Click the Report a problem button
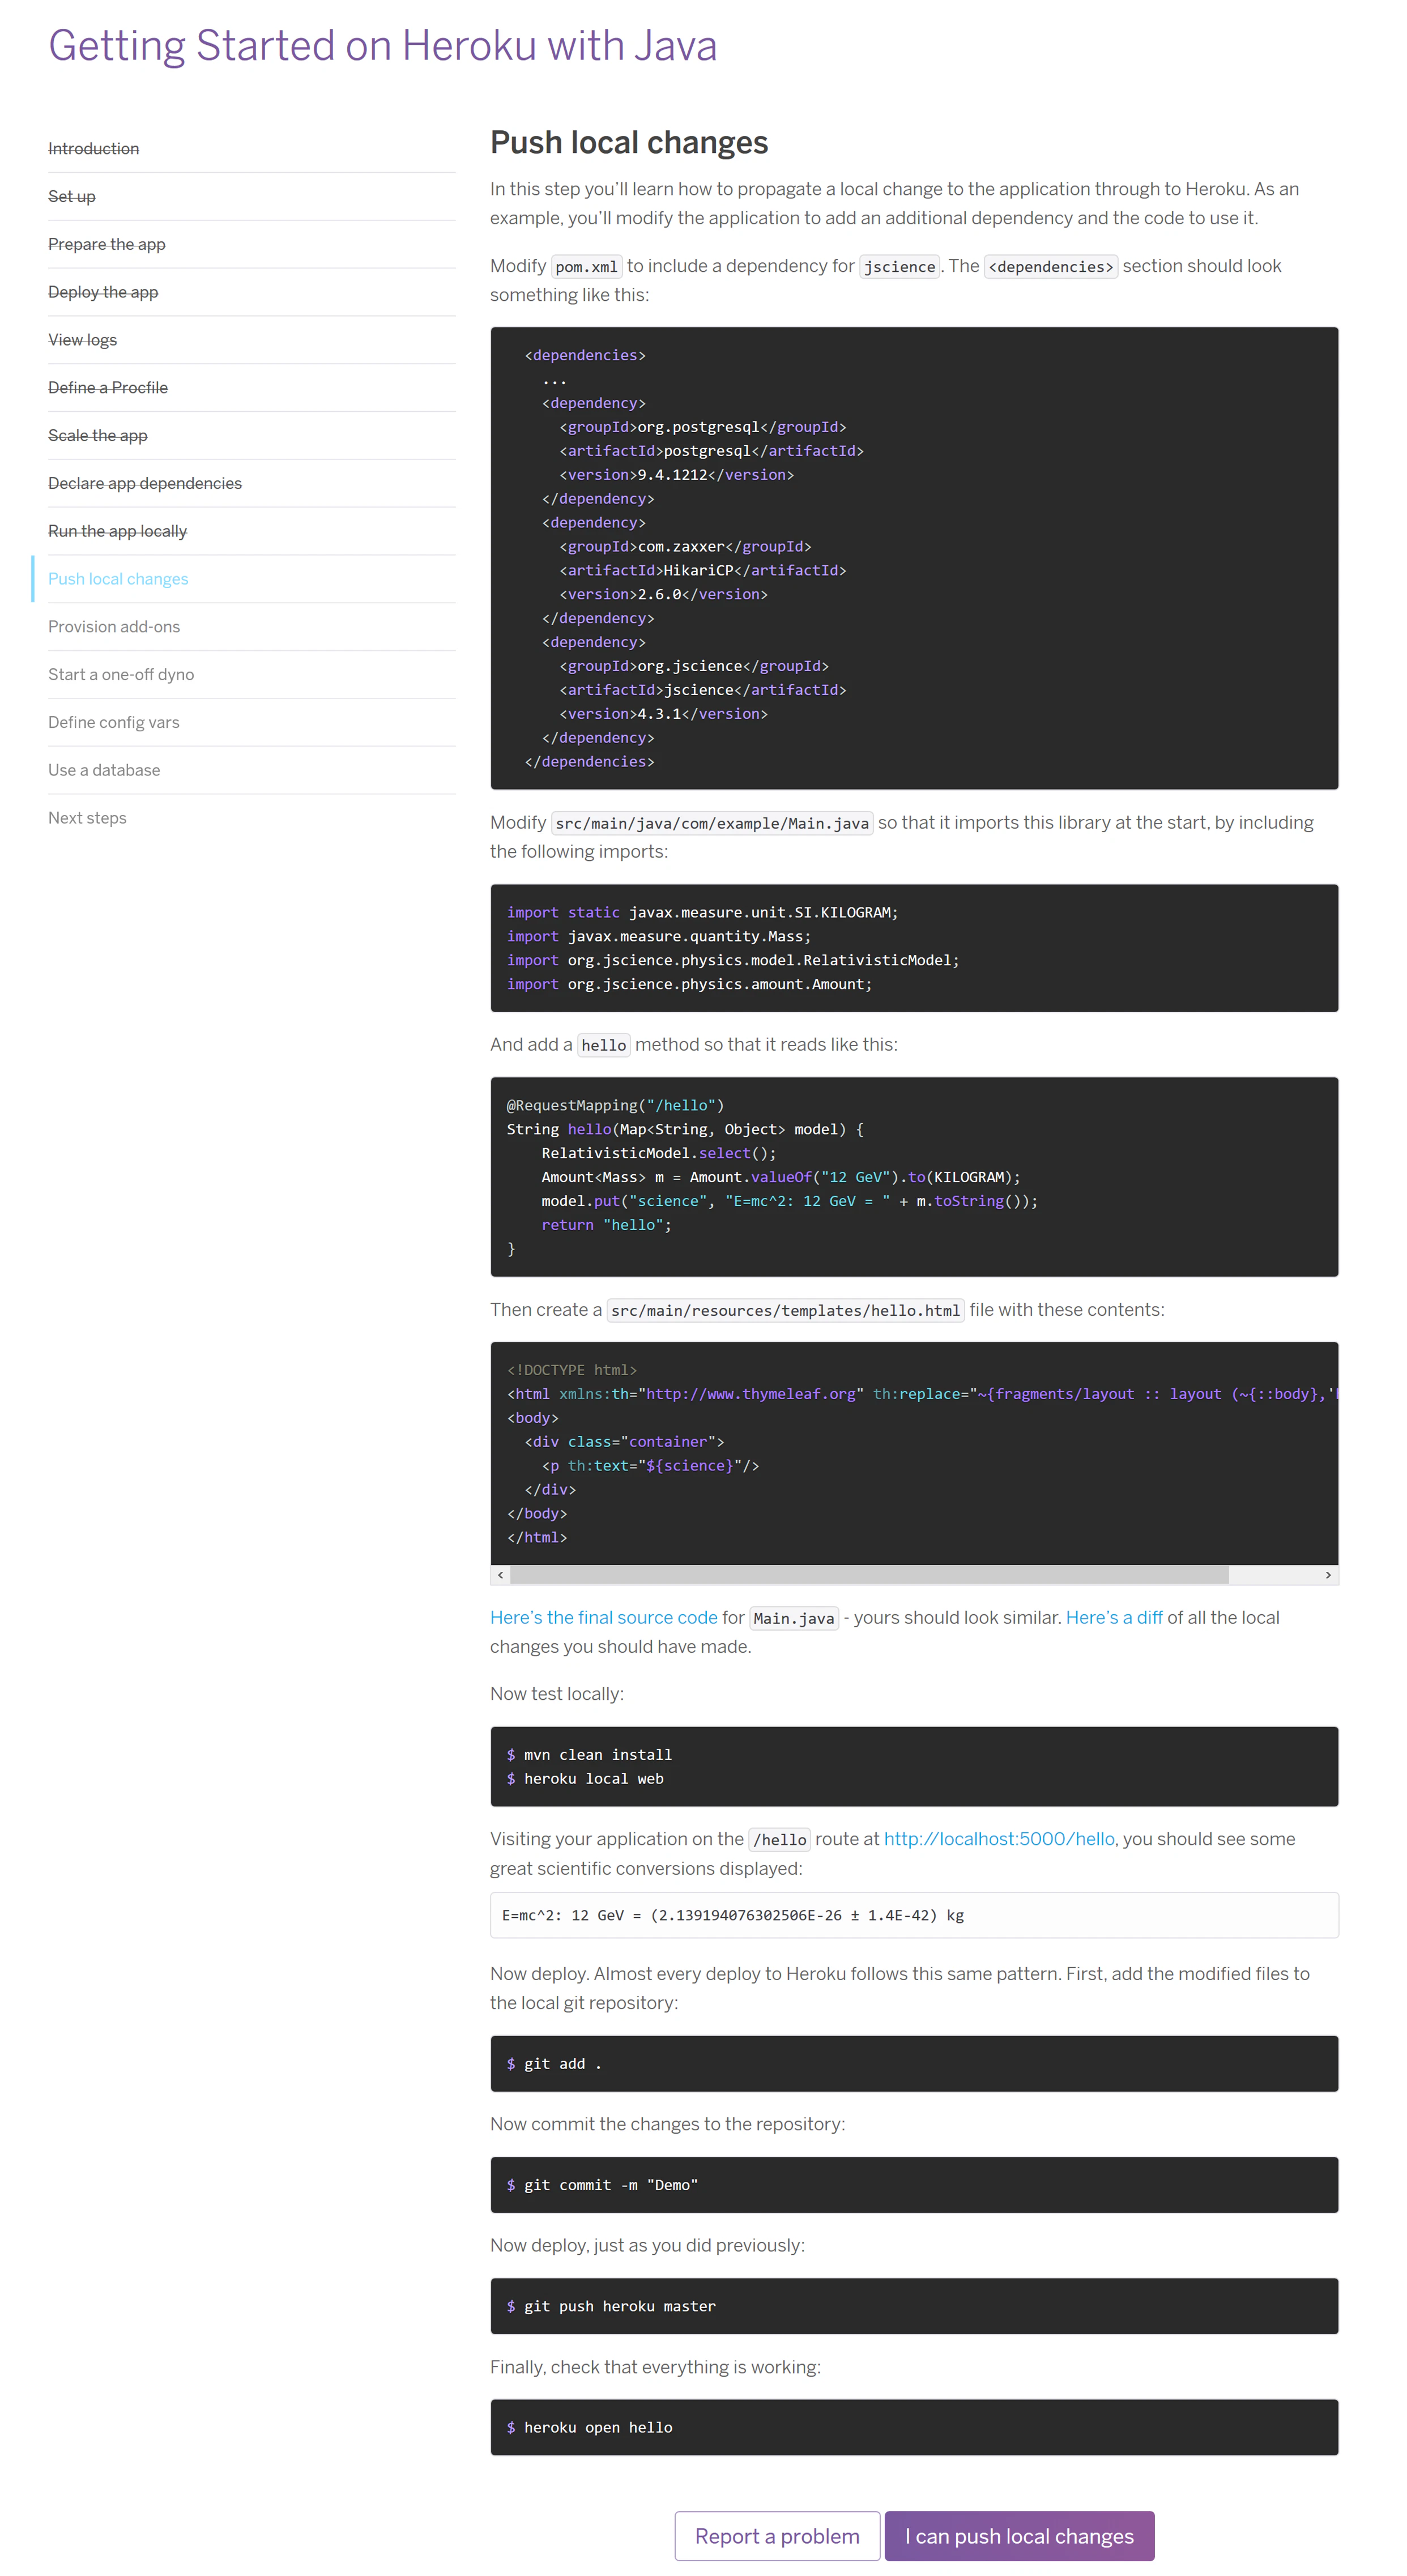 click(x=777, y=2536)
